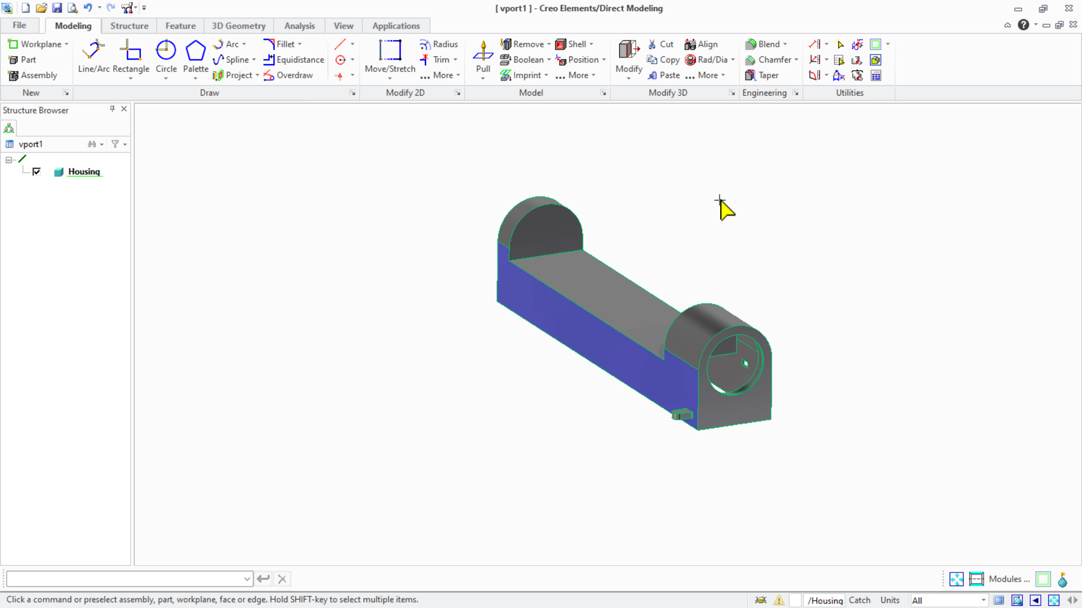
Task: Open the command line history dropdown
Action: 247,579
